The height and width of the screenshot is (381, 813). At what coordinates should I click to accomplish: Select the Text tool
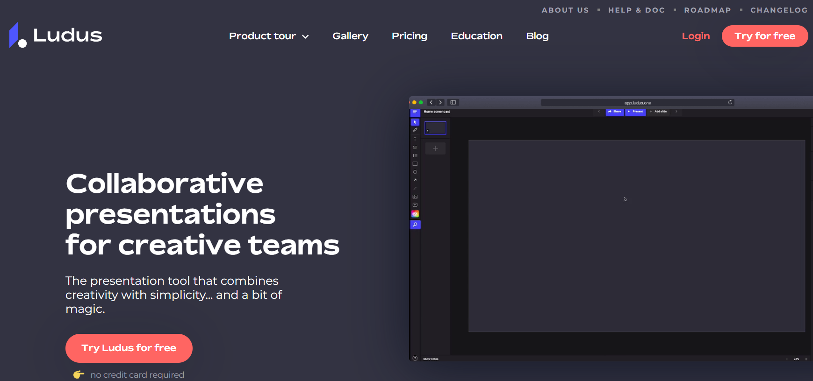tap(415, 139)
